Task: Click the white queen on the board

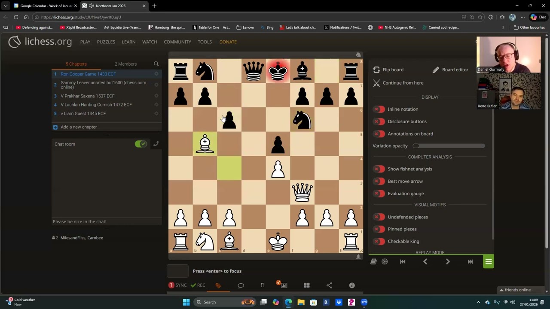Action: [302, 193]
